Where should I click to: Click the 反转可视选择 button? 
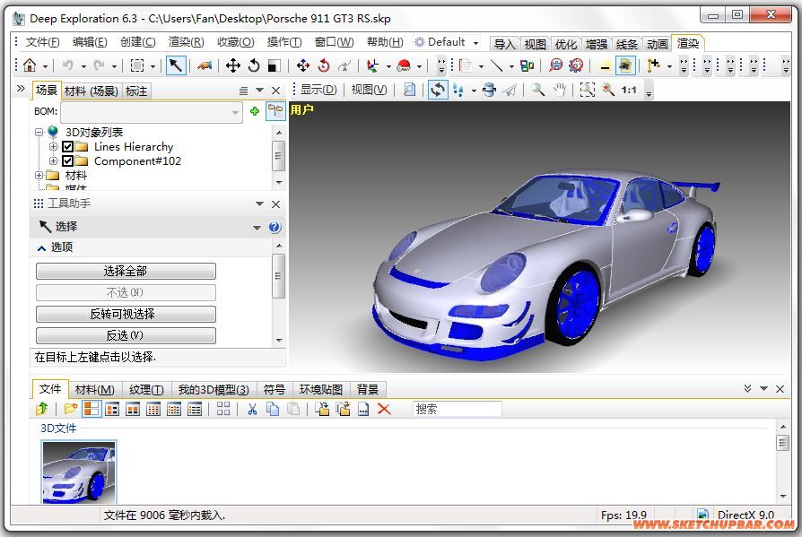pos(126,314)
